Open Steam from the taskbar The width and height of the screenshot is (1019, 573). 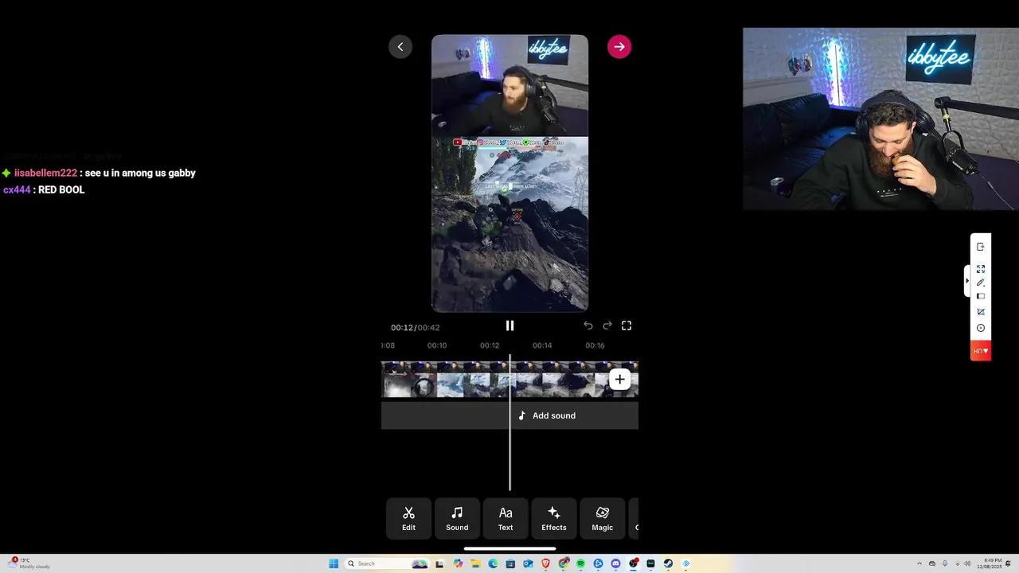point(668,563)
